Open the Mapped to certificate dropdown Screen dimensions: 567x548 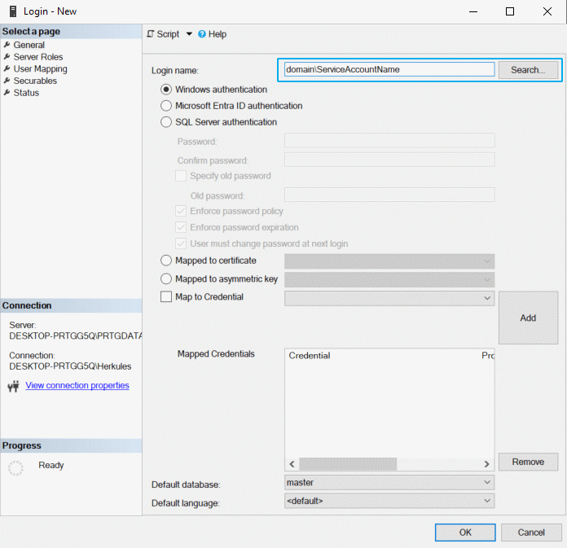(x=389, y=261)
